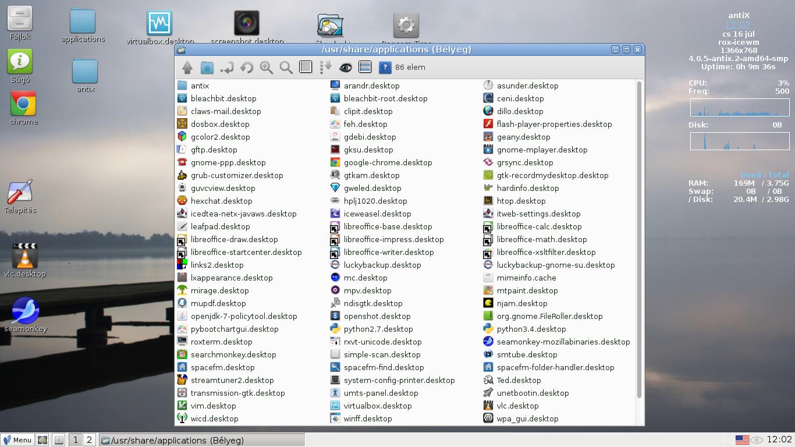This screenshot has width=795, height=447.
Task: Select flash-player-properties.desktop entry
Action: click(x=548, y=124)
